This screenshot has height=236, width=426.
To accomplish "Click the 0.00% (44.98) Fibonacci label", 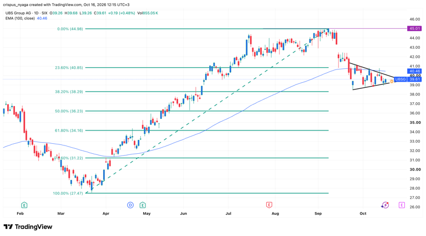I will 70,29.
